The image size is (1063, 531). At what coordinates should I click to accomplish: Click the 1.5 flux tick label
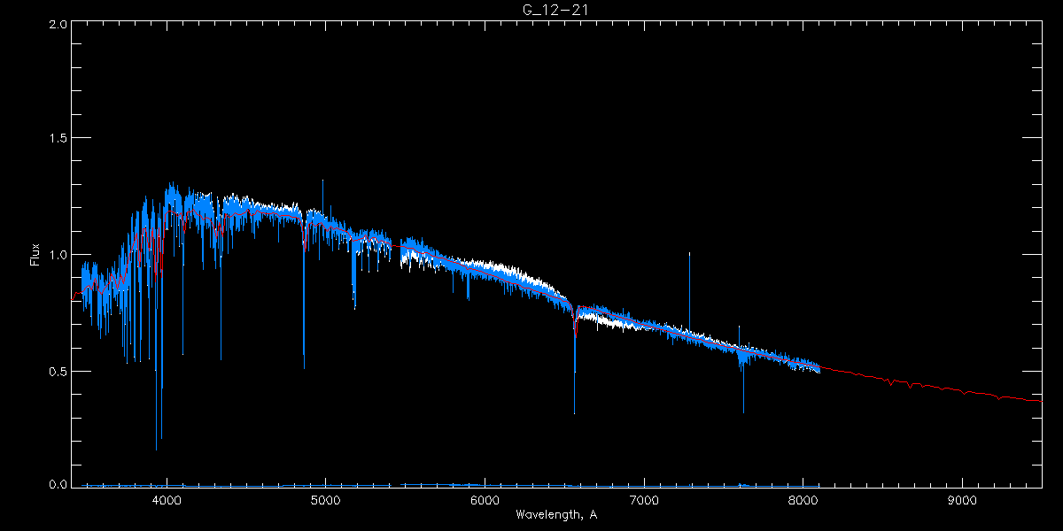58,139
